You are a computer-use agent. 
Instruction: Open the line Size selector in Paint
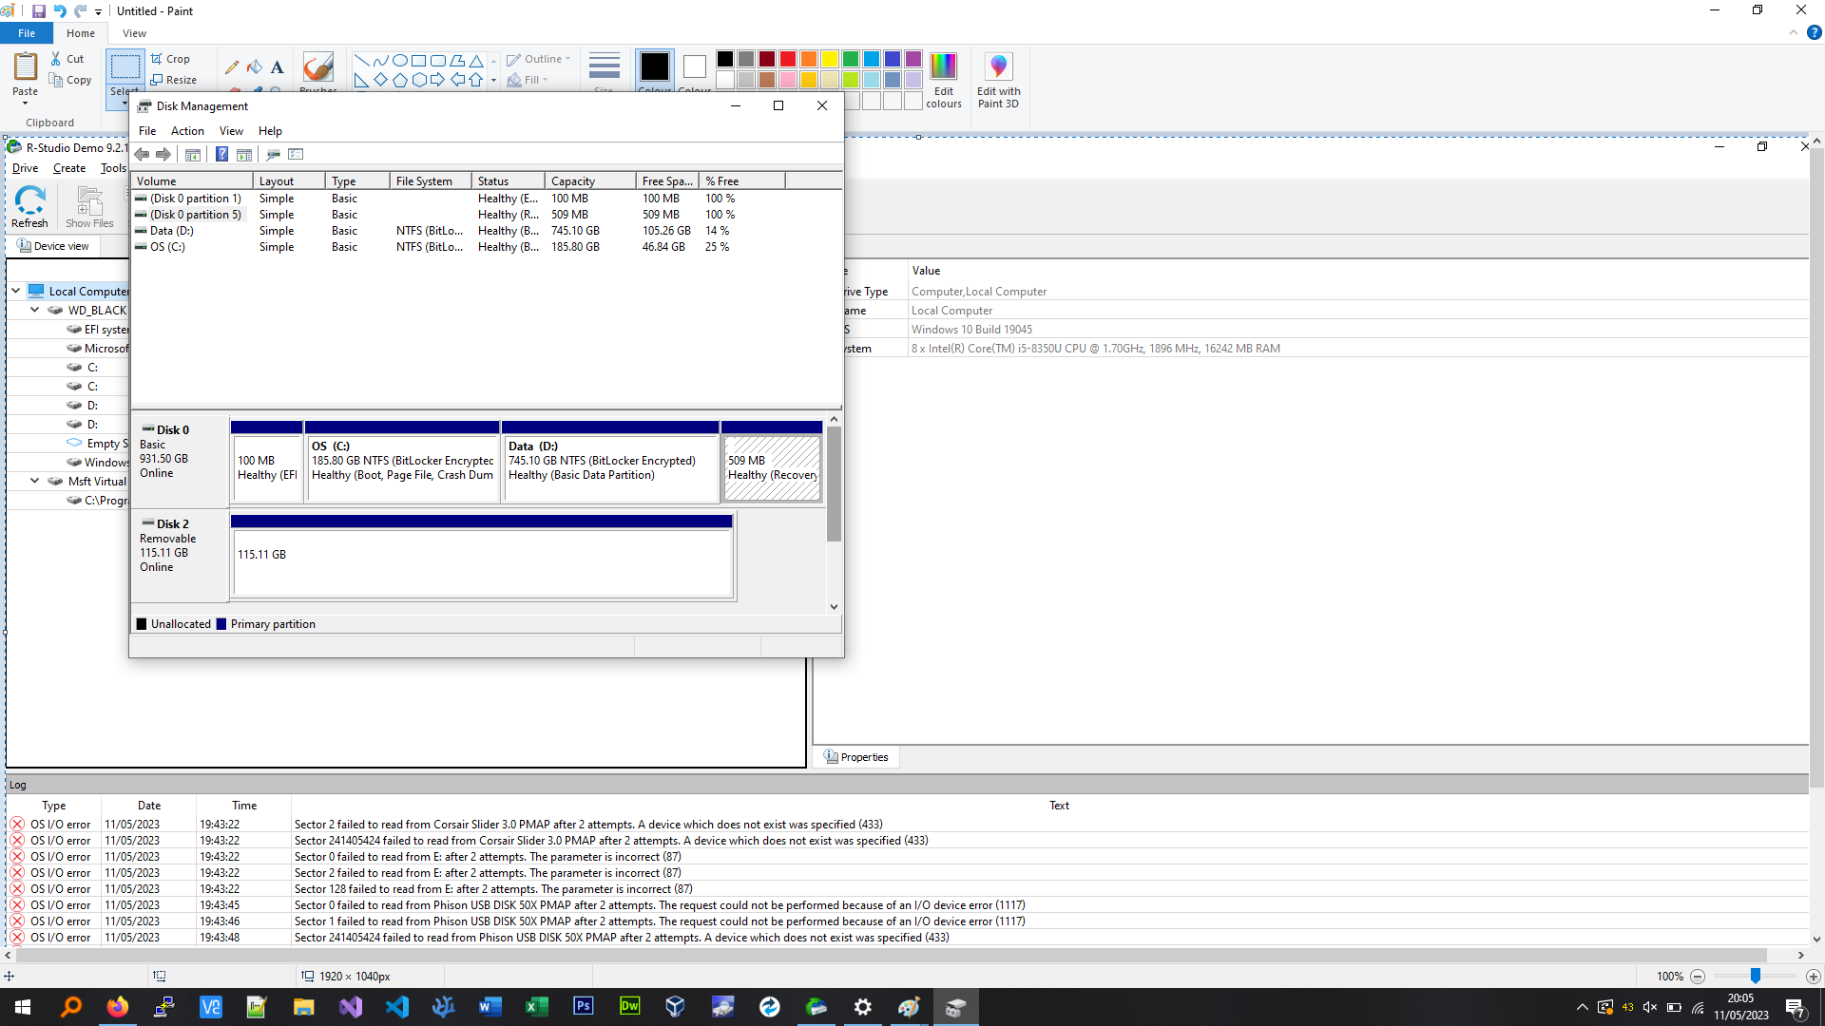(x=604, y=72)
